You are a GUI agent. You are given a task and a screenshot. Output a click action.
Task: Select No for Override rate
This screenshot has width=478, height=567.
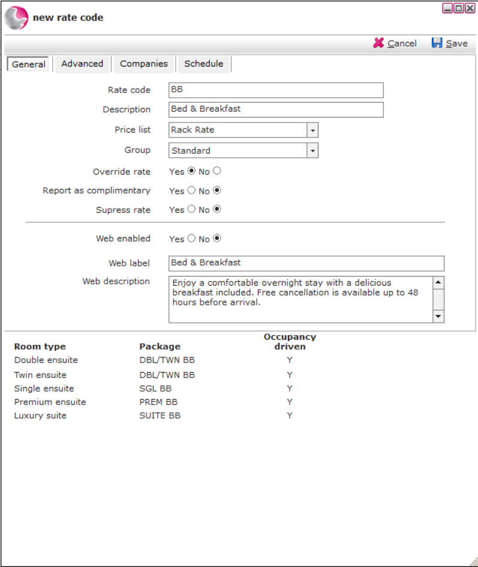pyautogui.click(x=217, y=170)
